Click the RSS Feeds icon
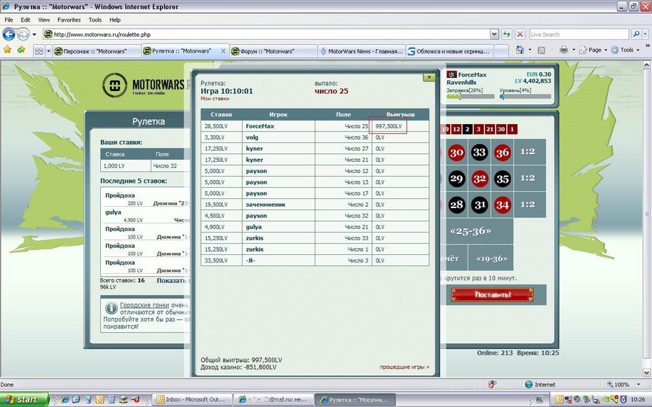This screenshot has height=407, width=652. pos(541,50)
